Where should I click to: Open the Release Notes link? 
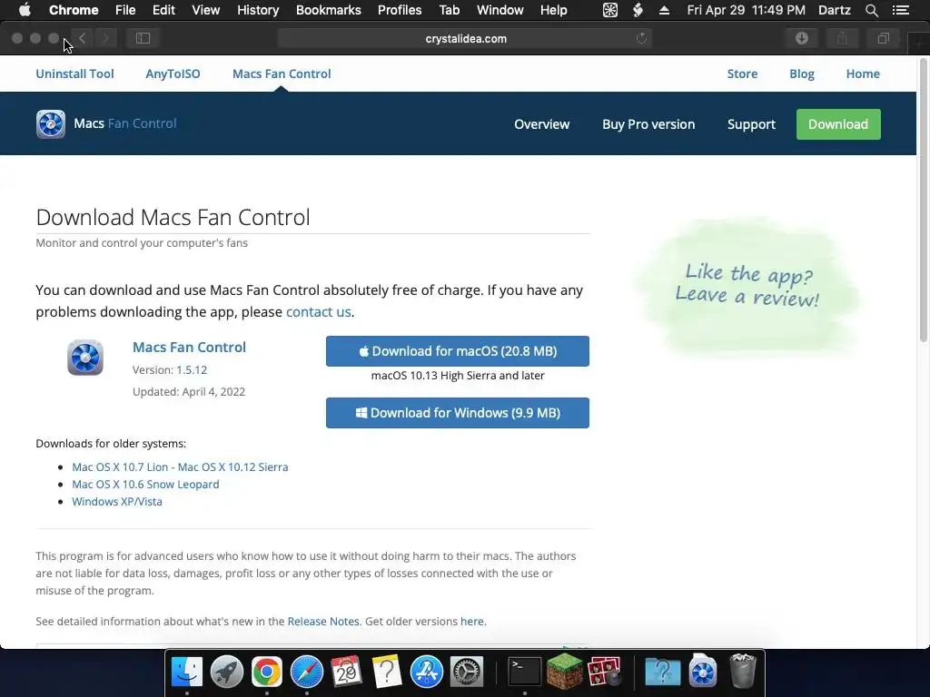coord(323,621)
